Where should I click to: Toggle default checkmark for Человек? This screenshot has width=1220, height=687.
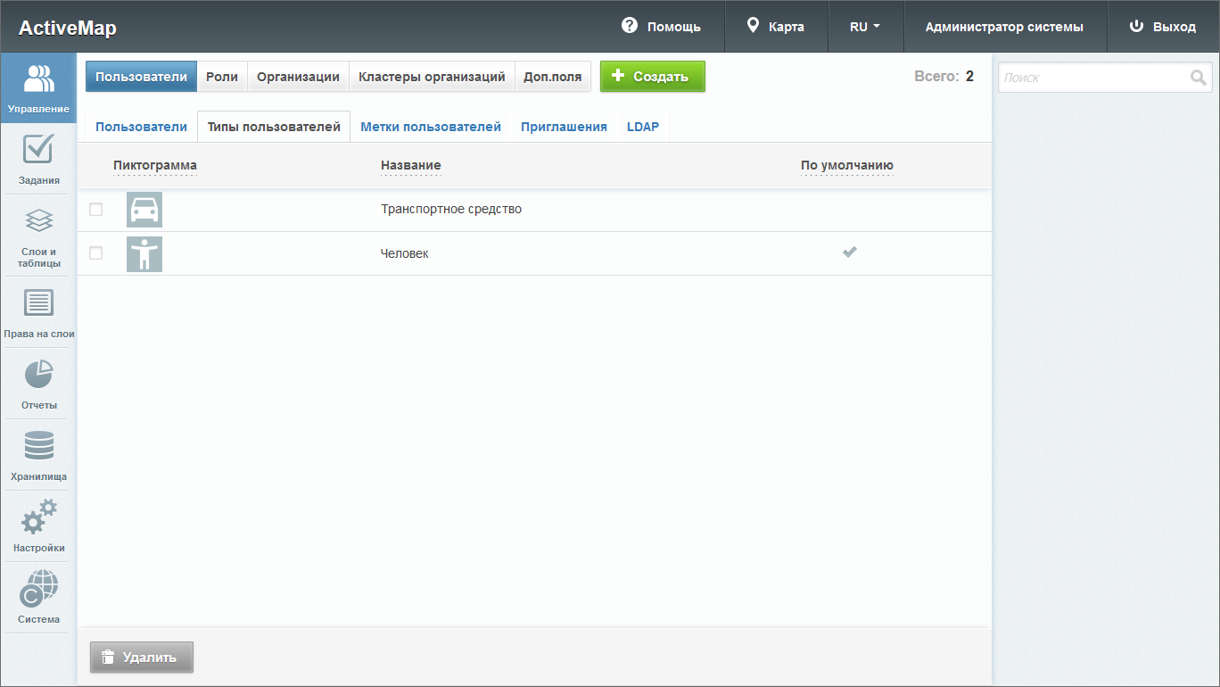coord(850,252)
